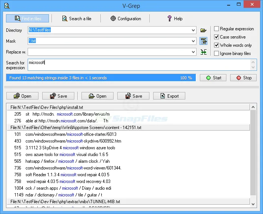The height and width of the screenshot is (214, 263).
Task: Maximize the V-Grep window
Action: pos(238,4)
